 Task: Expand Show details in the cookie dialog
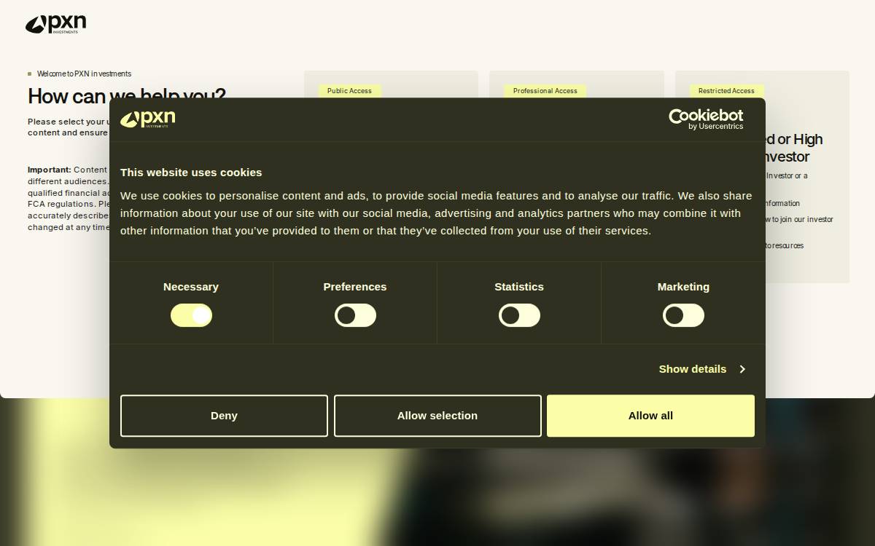tap(701, 369)
